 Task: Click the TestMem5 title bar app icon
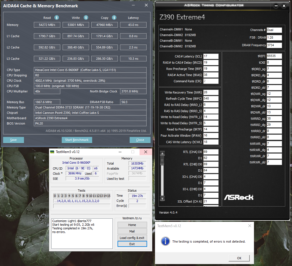point(52,152)
